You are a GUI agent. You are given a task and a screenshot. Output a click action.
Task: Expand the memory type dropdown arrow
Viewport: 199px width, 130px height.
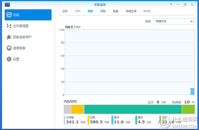coord(192,21)
